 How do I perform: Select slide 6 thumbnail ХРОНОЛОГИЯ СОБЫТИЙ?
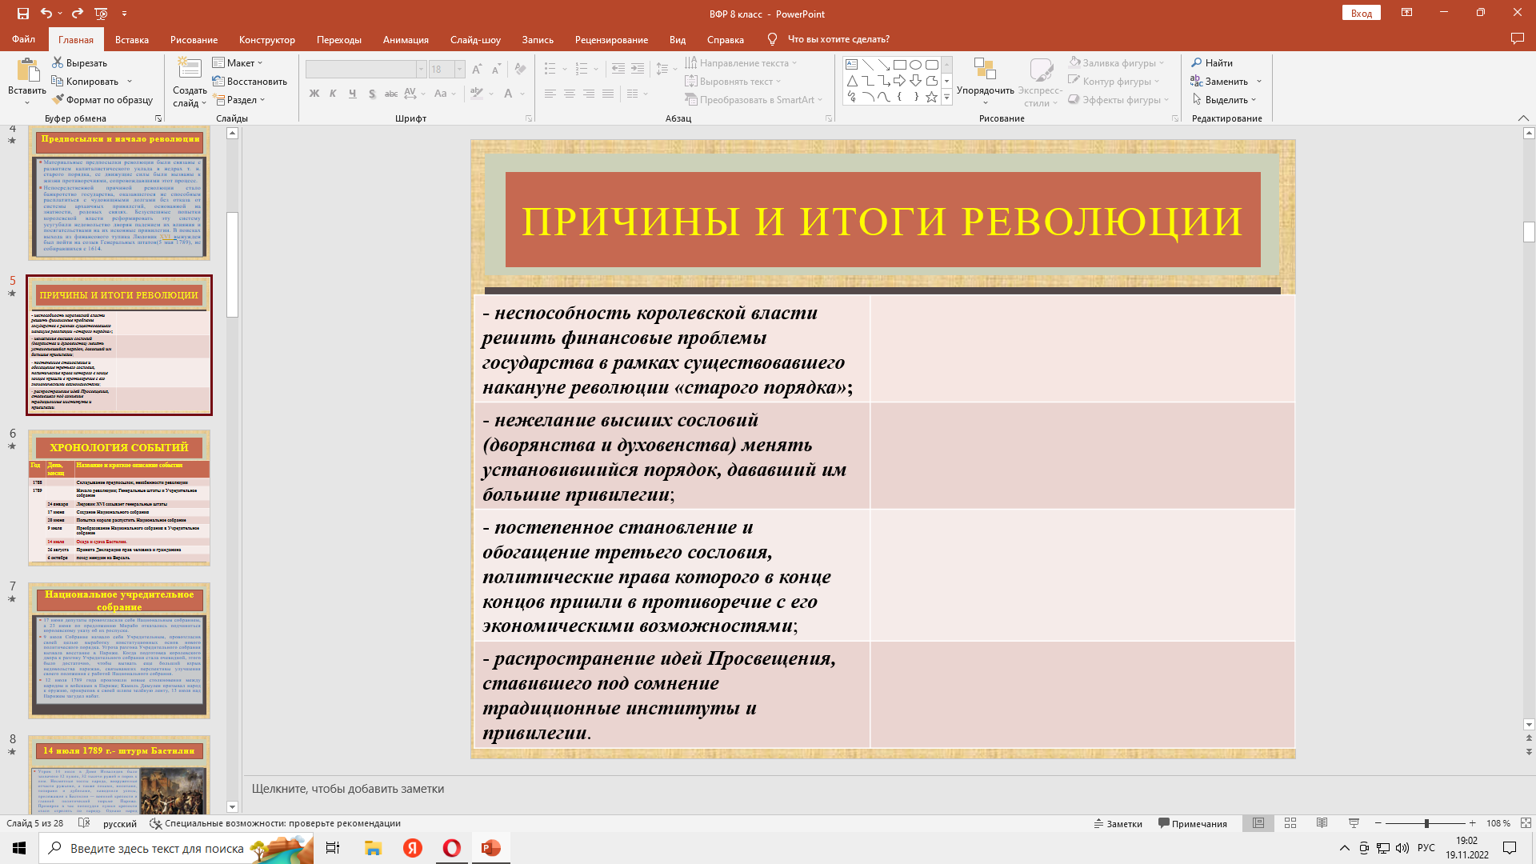click(119, 498)
